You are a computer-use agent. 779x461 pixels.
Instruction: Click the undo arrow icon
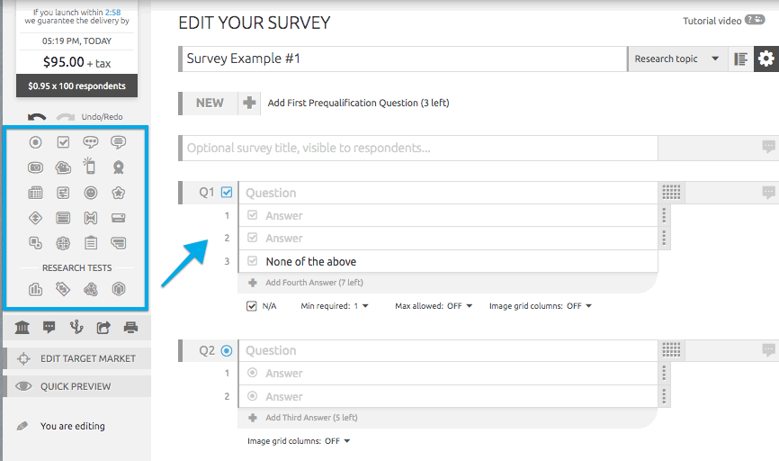coord(37,117)
